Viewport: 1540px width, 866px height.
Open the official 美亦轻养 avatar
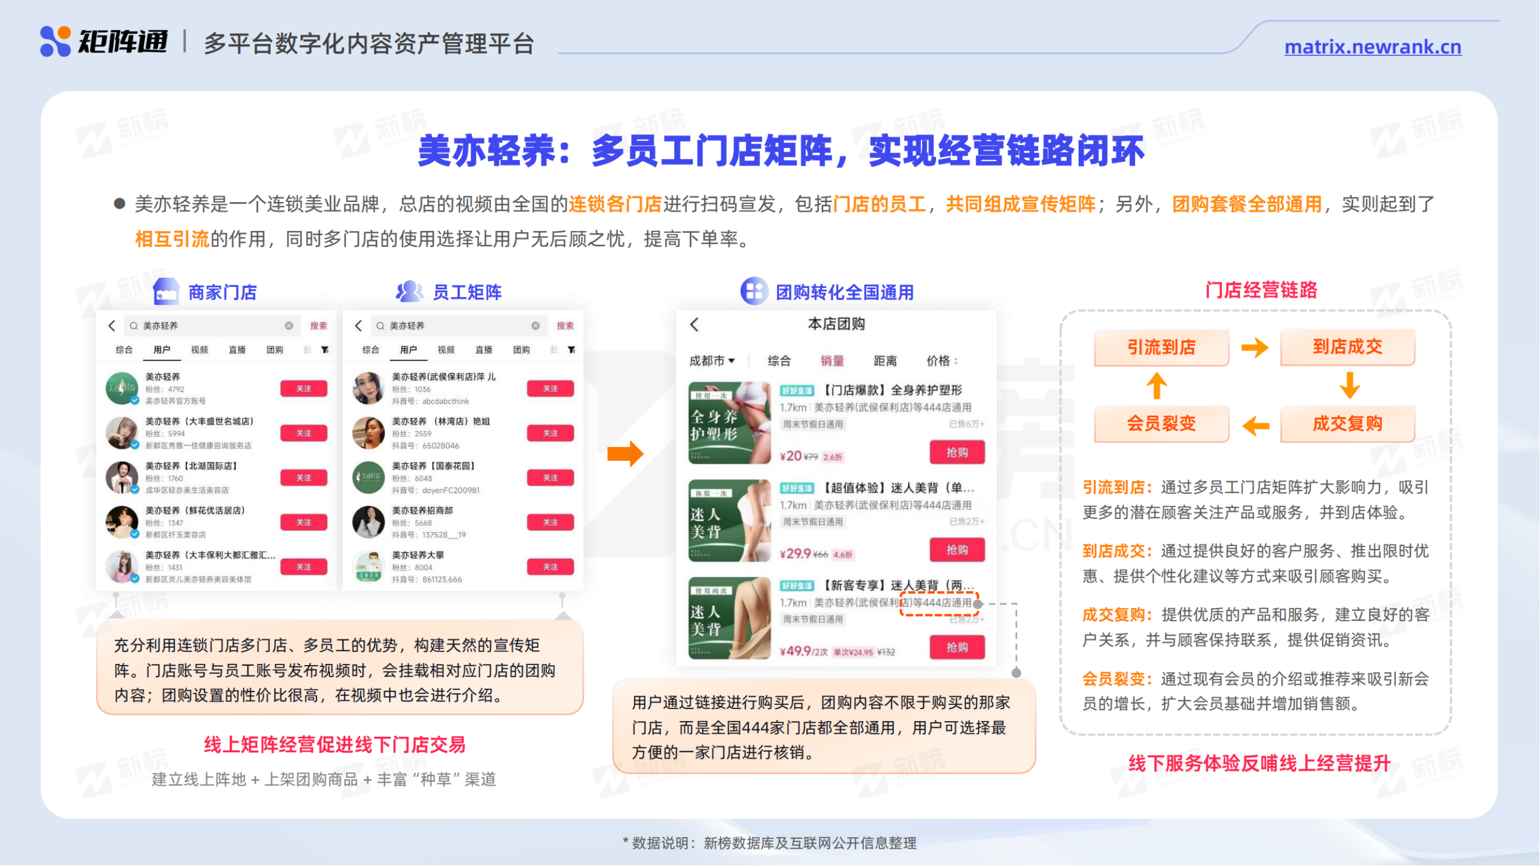point(122,389)
